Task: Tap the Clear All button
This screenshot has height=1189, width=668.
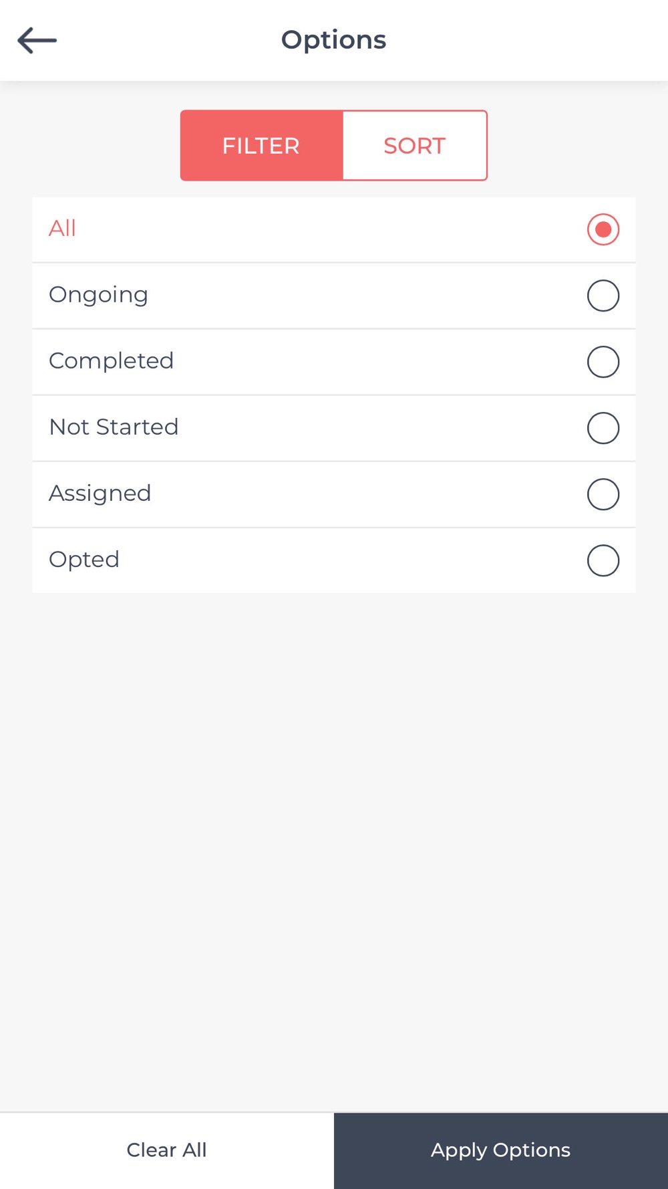Action: point(167,1150)
